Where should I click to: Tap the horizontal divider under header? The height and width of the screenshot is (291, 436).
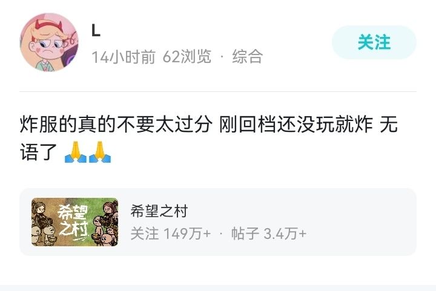click(x=218, y=91)
